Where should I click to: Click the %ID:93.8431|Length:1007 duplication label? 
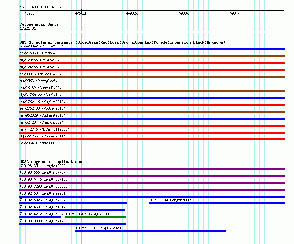[x=88, y=214]
